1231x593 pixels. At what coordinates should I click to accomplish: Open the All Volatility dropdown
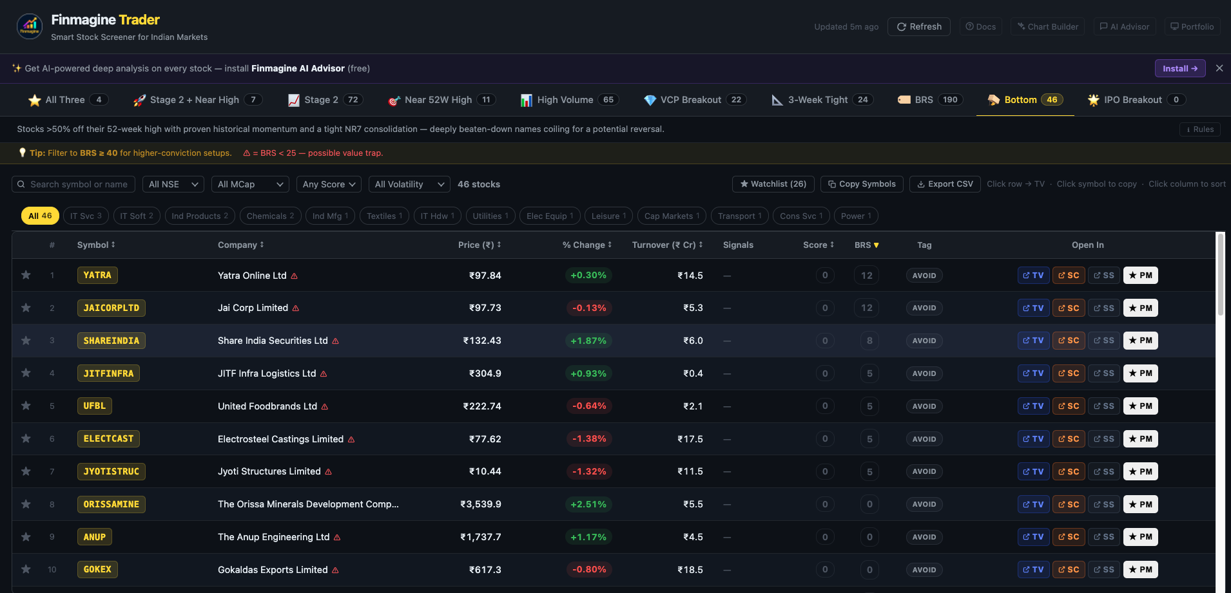(x=409, y=184)
